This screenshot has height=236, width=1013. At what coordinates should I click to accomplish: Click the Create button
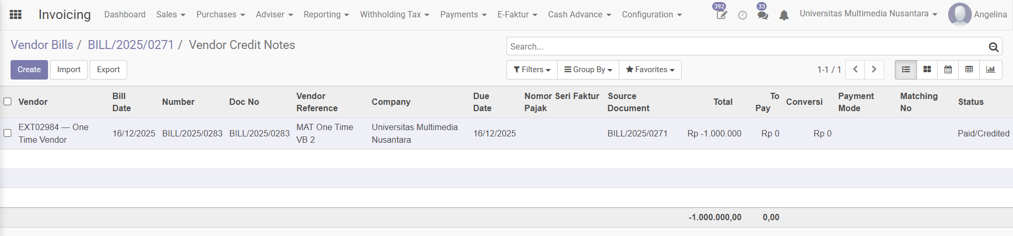[x=29, y=70]
